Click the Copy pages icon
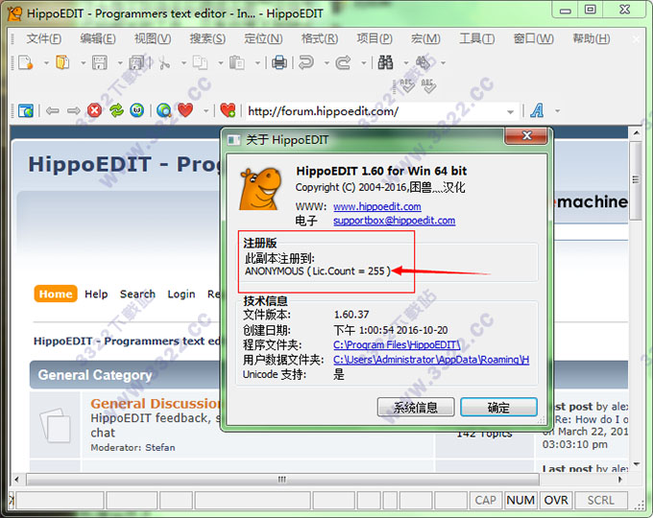The width and height of the screenshot is (653, 518). 200,62
